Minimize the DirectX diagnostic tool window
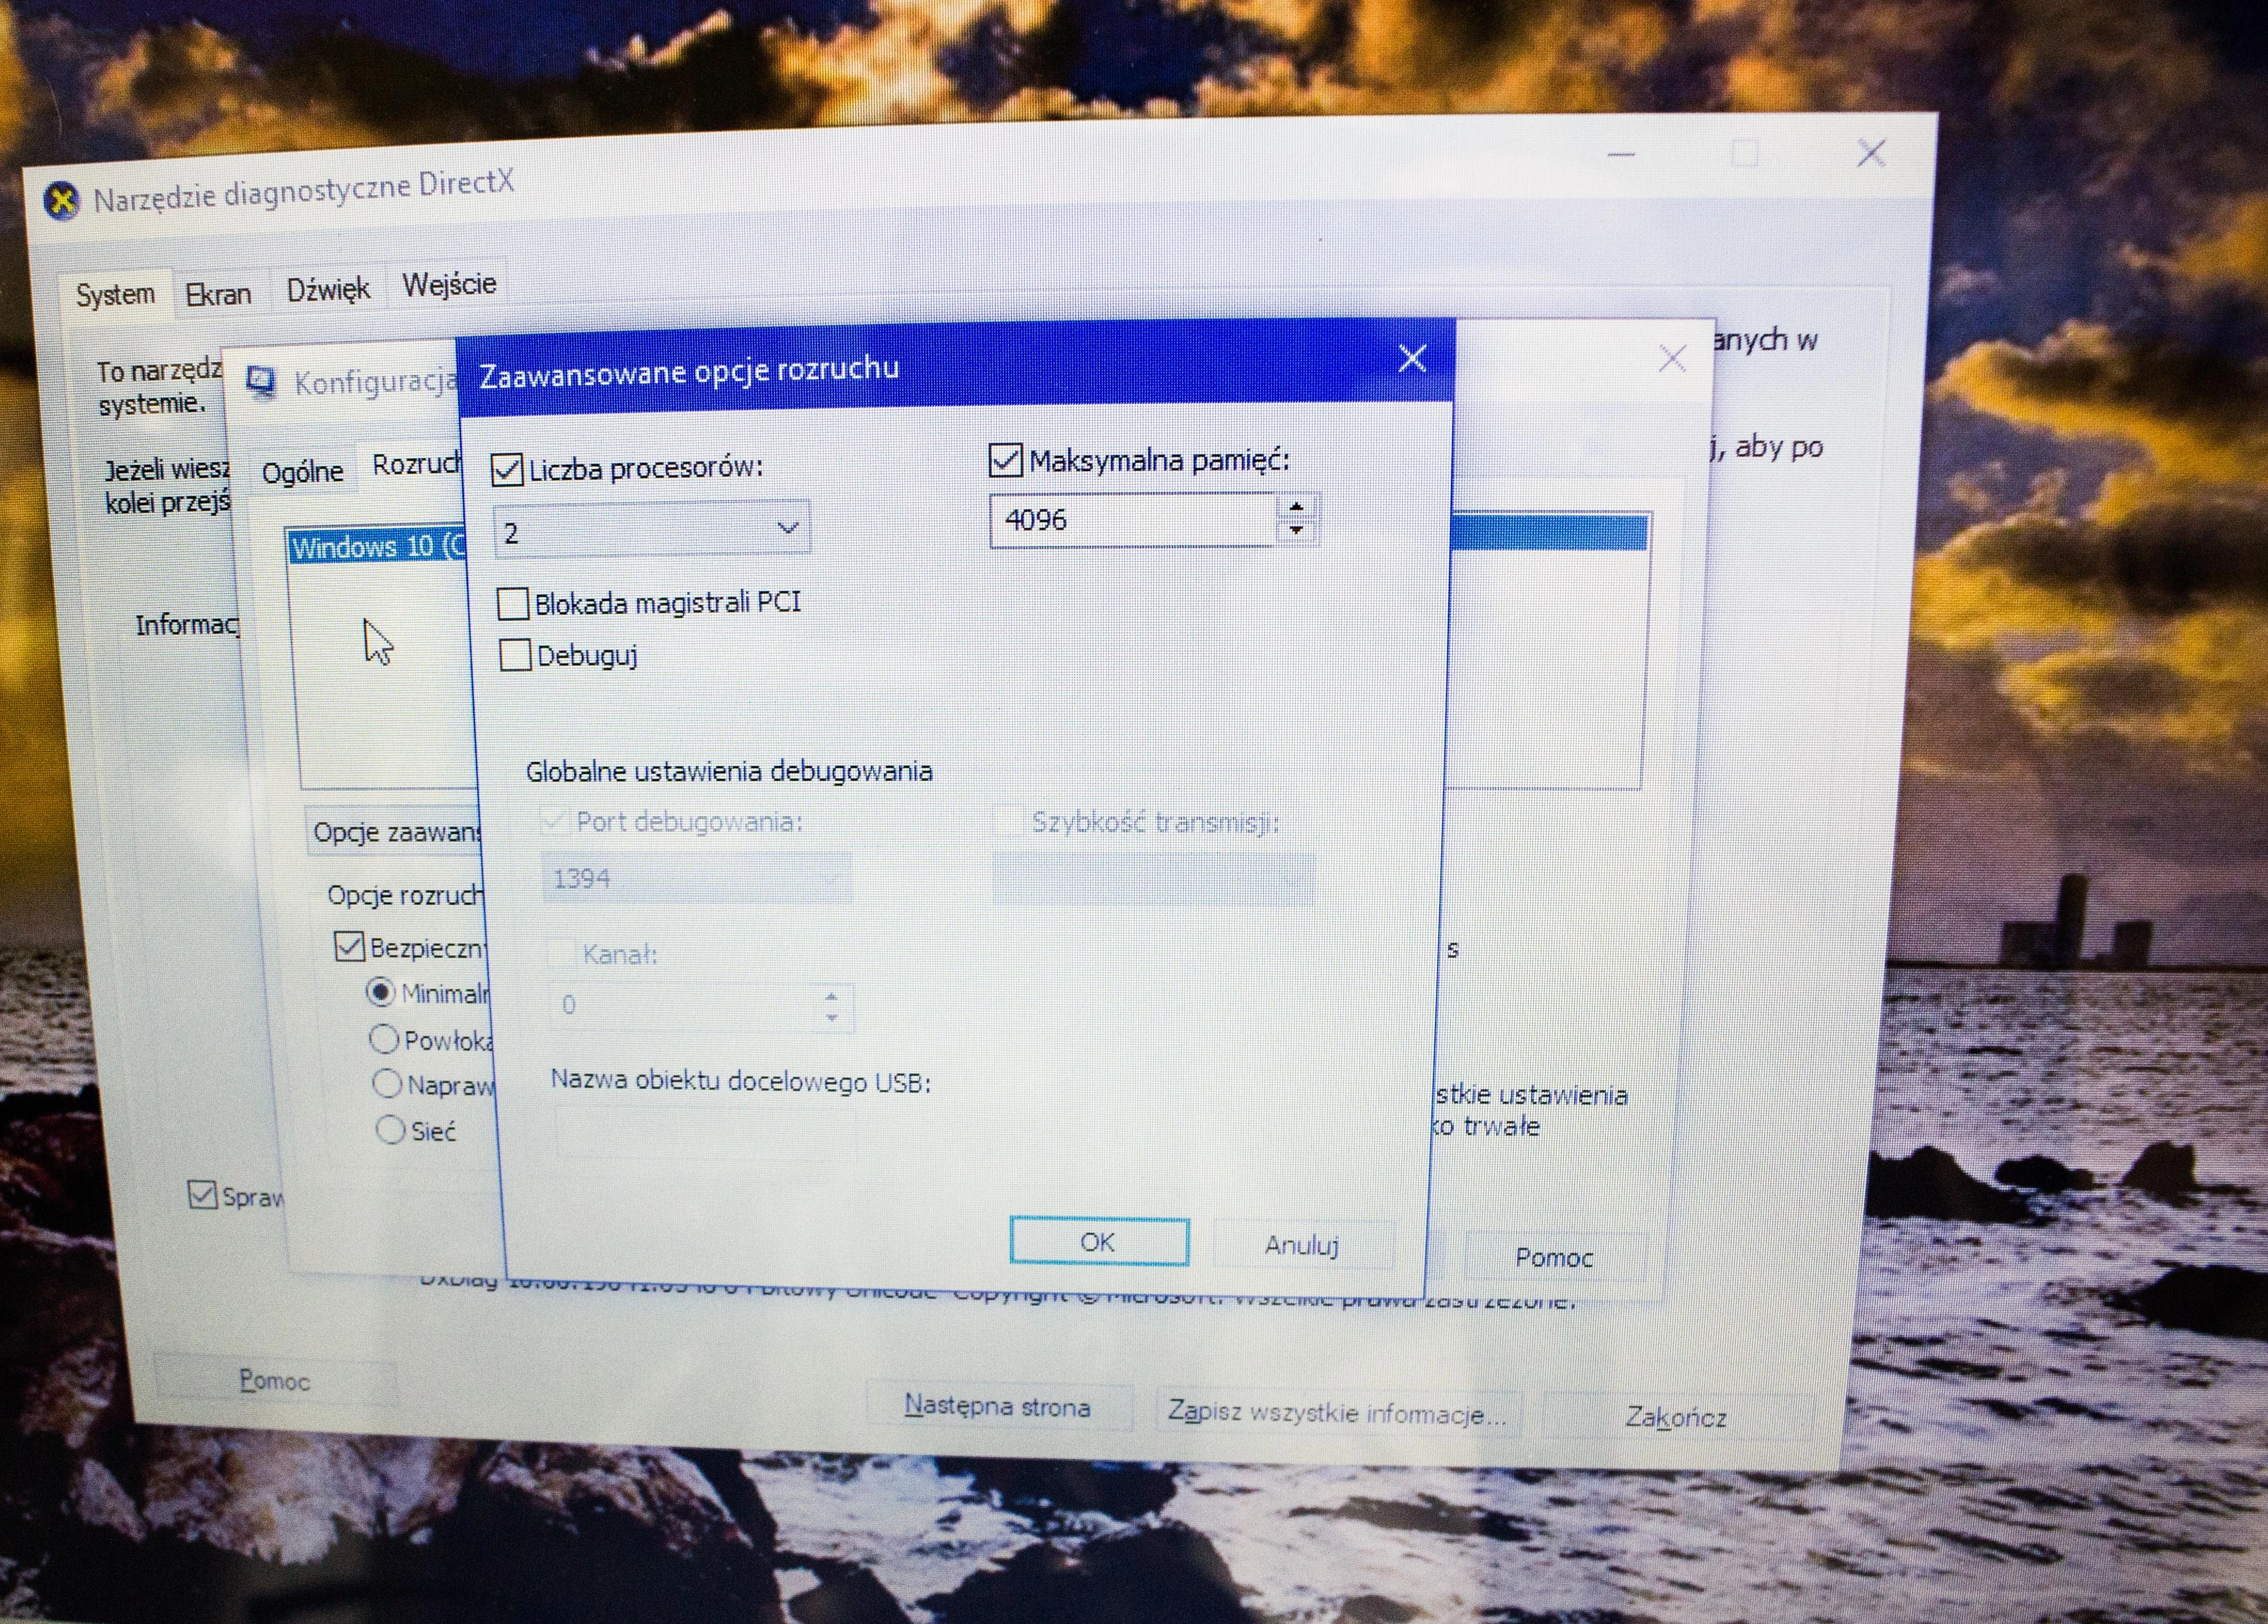 [1621, 155]
